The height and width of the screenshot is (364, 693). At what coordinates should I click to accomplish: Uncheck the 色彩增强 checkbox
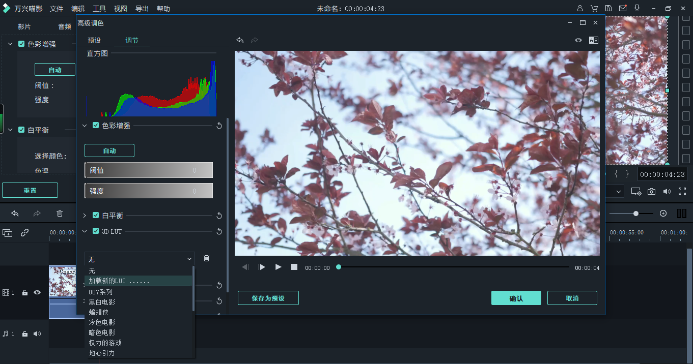click(95, 125)
